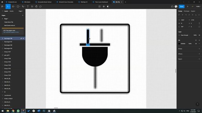Open Chrome from Windows taskbar

pos(13,111)
